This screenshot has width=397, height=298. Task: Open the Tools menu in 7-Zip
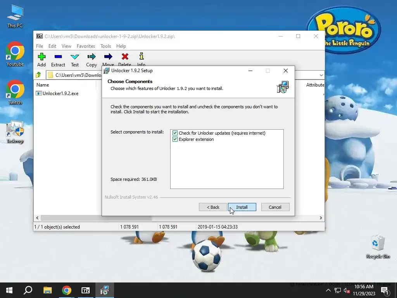coord(105,46)
